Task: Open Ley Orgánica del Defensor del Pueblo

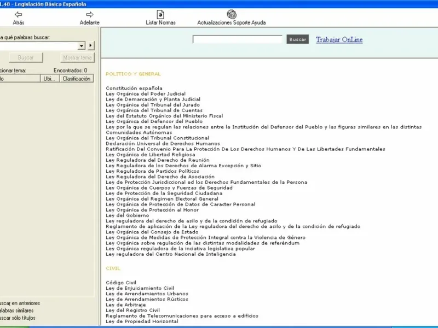Action: (154, 121)
